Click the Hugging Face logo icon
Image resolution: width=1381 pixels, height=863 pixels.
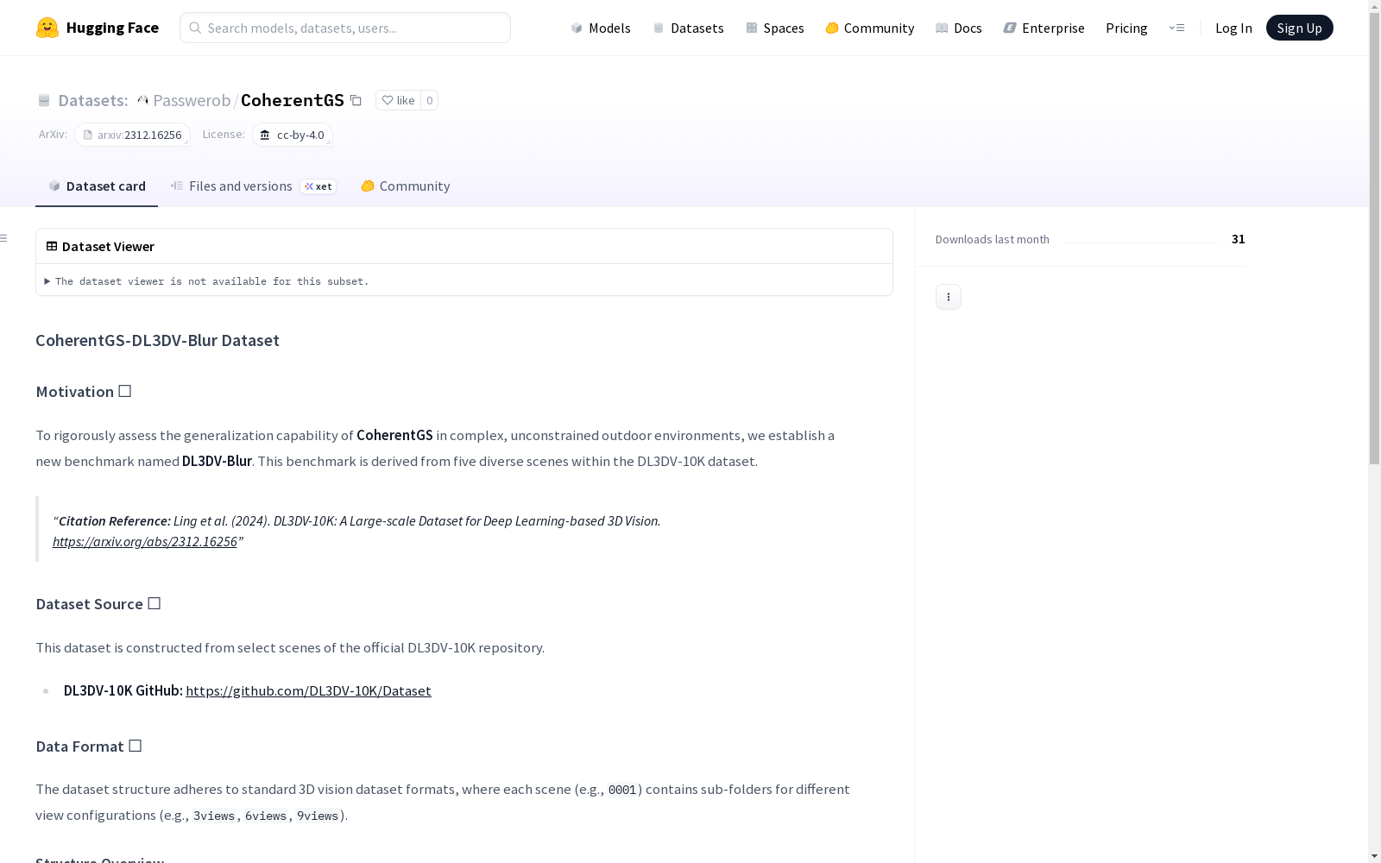tap(47, 28)
